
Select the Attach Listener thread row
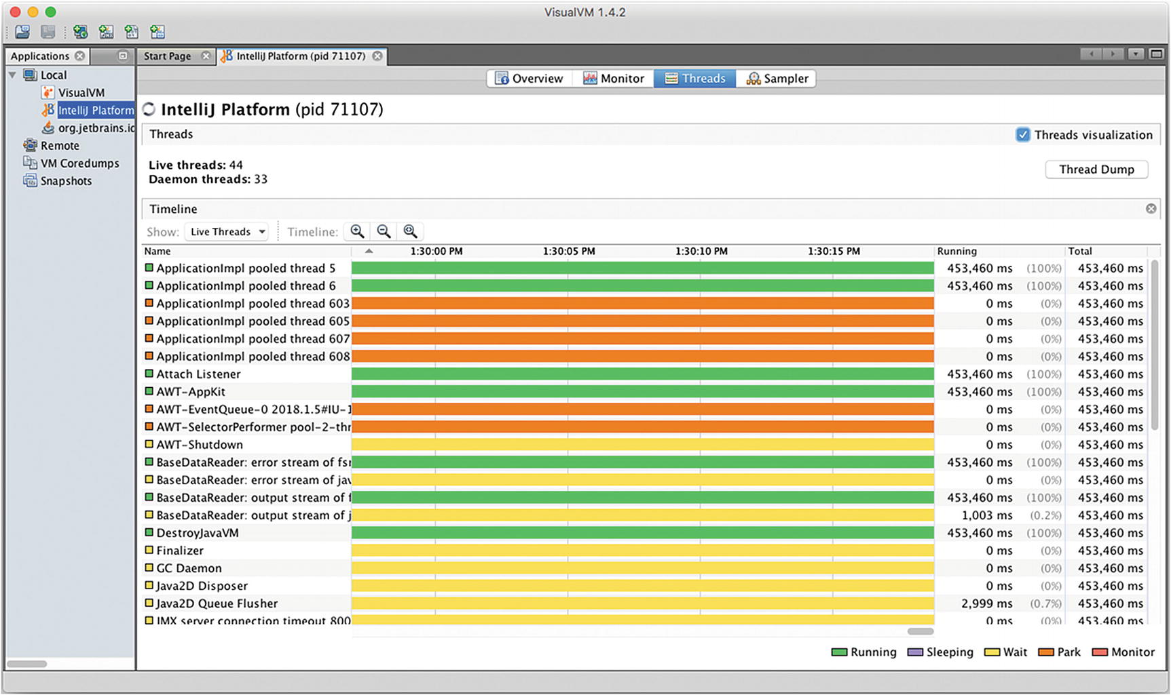tap(645, 374)
